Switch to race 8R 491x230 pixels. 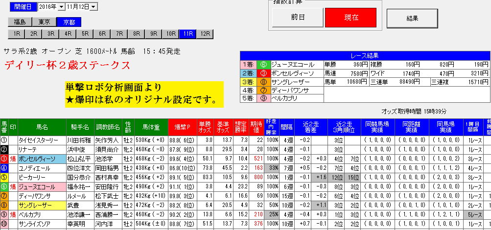[x=136, y=34]
